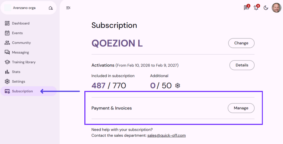This screenshot has height=144, width=283.
Task: Show activation Details
Action: pos(242,65)
